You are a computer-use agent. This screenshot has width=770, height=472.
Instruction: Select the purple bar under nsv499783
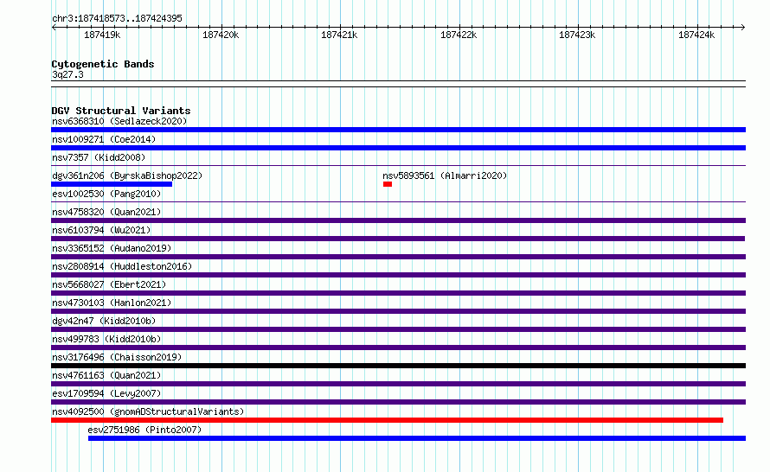398,348
